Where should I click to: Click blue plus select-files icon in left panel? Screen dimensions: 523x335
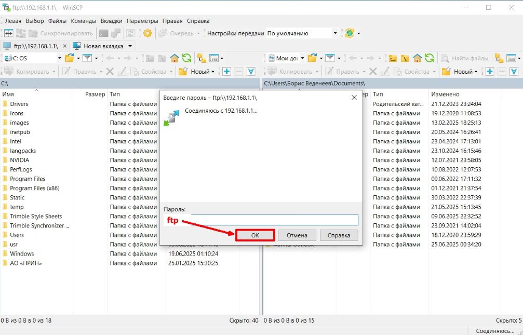(x=226, y=72)
